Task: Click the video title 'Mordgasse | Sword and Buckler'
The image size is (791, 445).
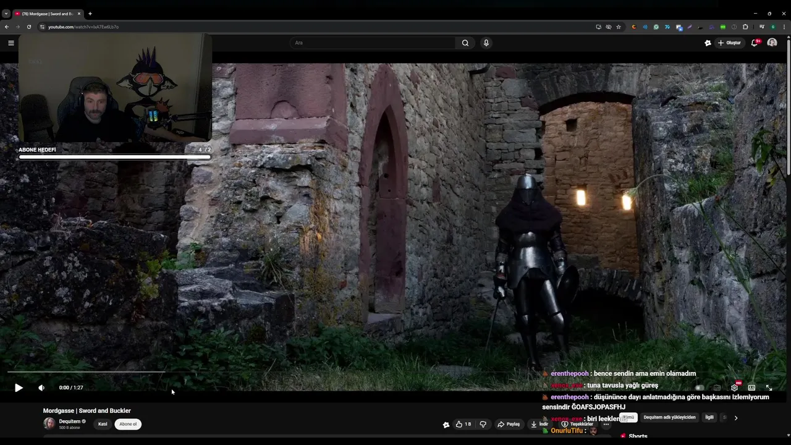Action: point(87,410)
